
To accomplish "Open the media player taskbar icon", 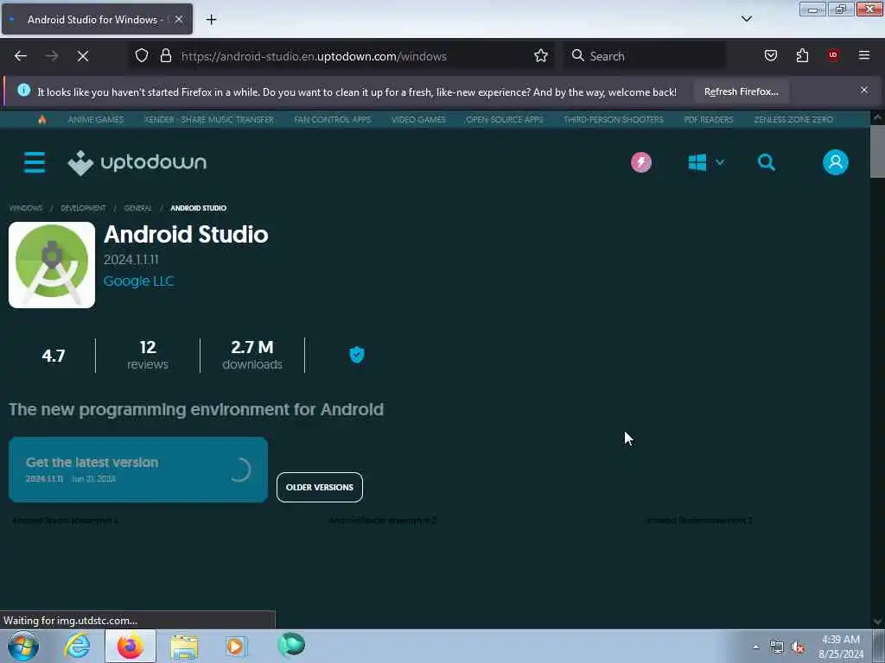I will pyautogui.click(x=237, y=646).
